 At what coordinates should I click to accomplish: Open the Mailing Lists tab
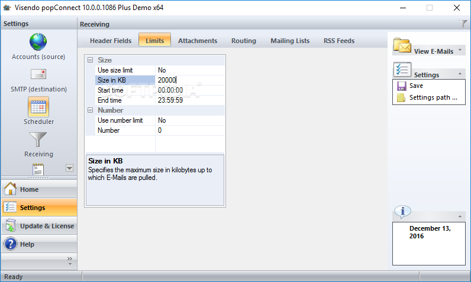(290, 41)
